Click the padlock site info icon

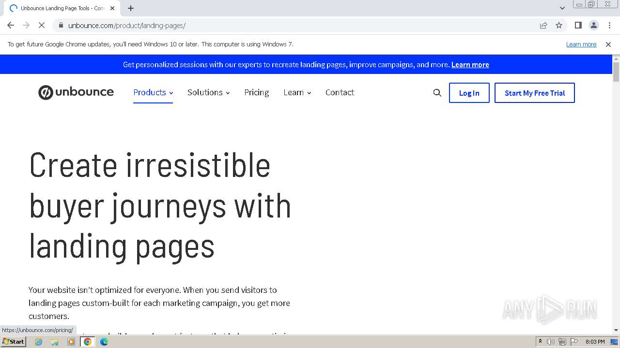coord(61,25)
